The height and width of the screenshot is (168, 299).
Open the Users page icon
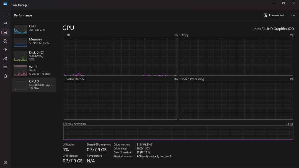pos(5,59)
